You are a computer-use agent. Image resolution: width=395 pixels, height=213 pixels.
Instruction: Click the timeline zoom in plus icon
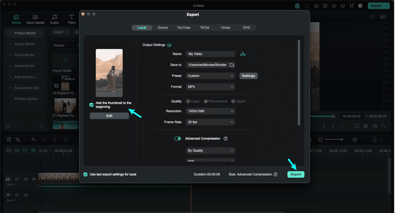[355, 139]
